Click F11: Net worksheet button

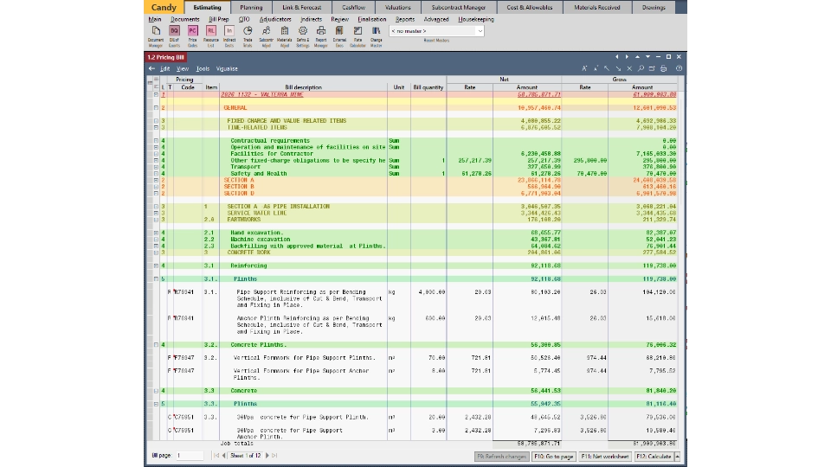coord(605,457)
